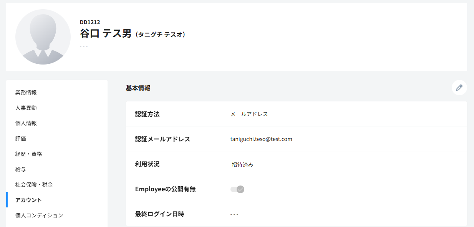474x227 pixels.
Task: Show the 給与 section
Action: pos(21,169)
